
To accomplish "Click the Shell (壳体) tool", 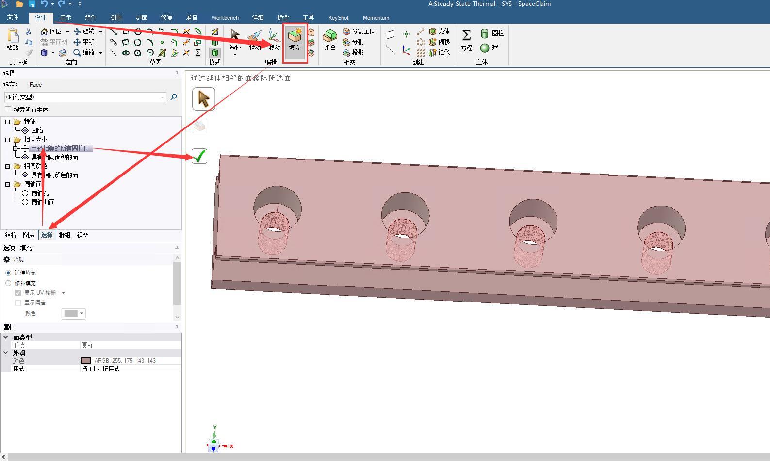I will click(x=439, y=31).
